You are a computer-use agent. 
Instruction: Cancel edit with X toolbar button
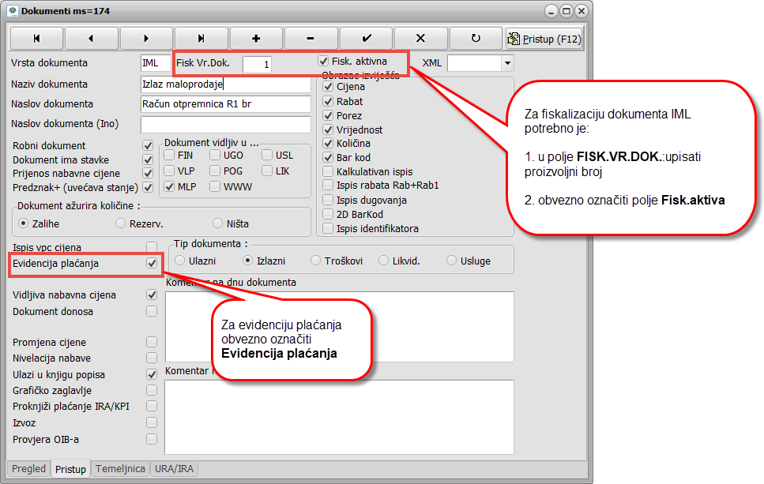point(421,39)
